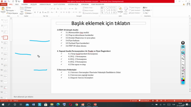Viewport: 191px width, 107px height.
Task: Click cyan current color swatch in annotation toolbar
Action: (183, 83)
